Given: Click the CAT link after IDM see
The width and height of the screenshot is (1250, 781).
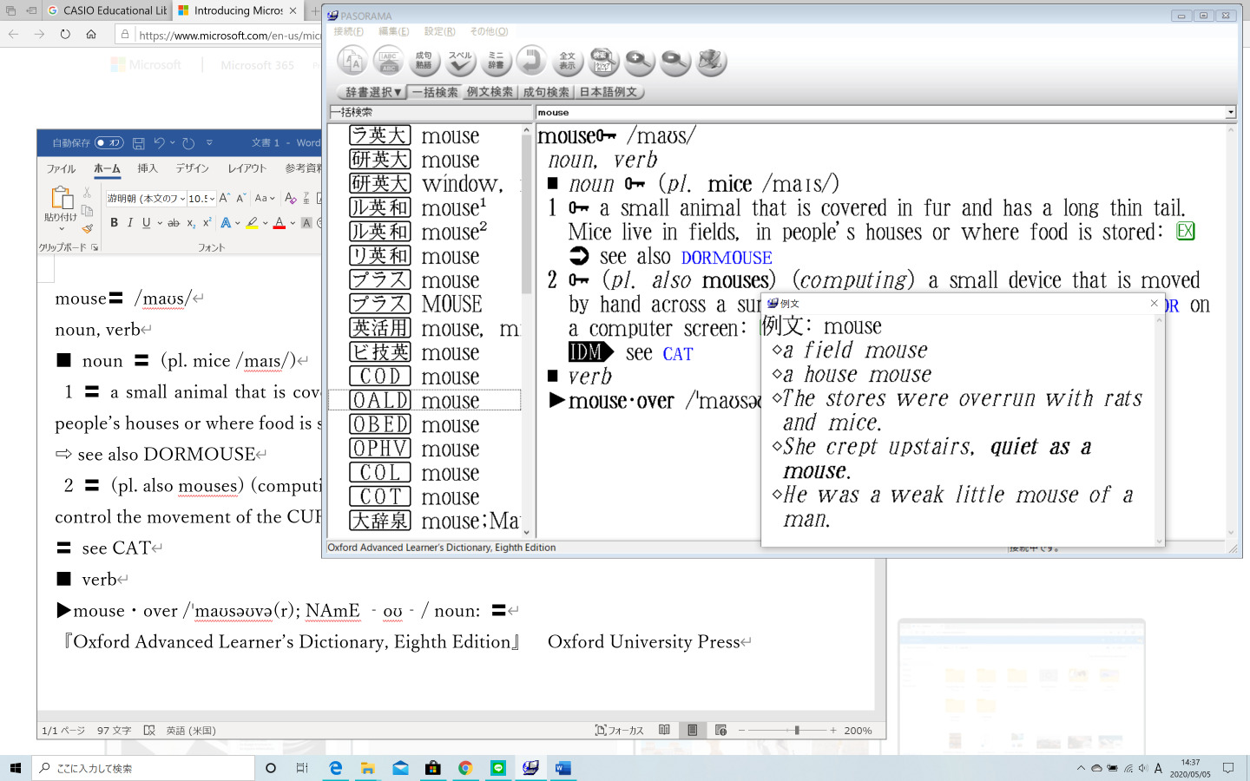Looking at the screenshot, I should tap(677, 354).
